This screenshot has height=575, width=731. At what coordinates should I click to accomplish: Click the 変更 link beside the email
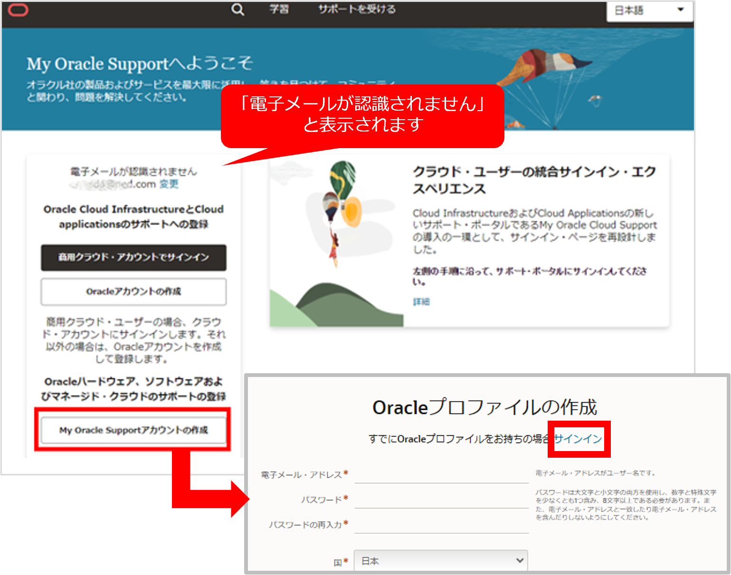tap(169, 184)
